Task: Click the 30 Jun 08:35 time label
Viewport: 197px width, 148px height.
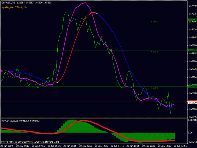Action: click(x=54, y=146)
